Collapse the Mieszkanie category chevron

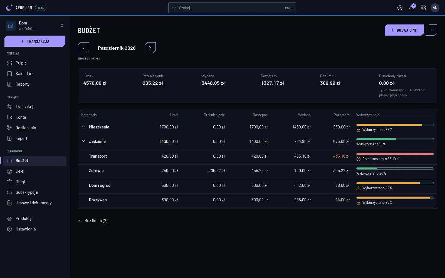(x=83, y=127)
